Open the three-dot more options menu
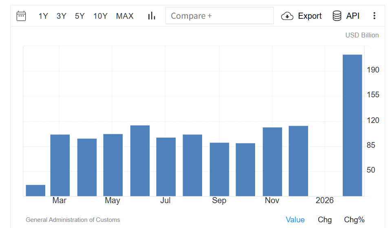 [x=374, y=16]
